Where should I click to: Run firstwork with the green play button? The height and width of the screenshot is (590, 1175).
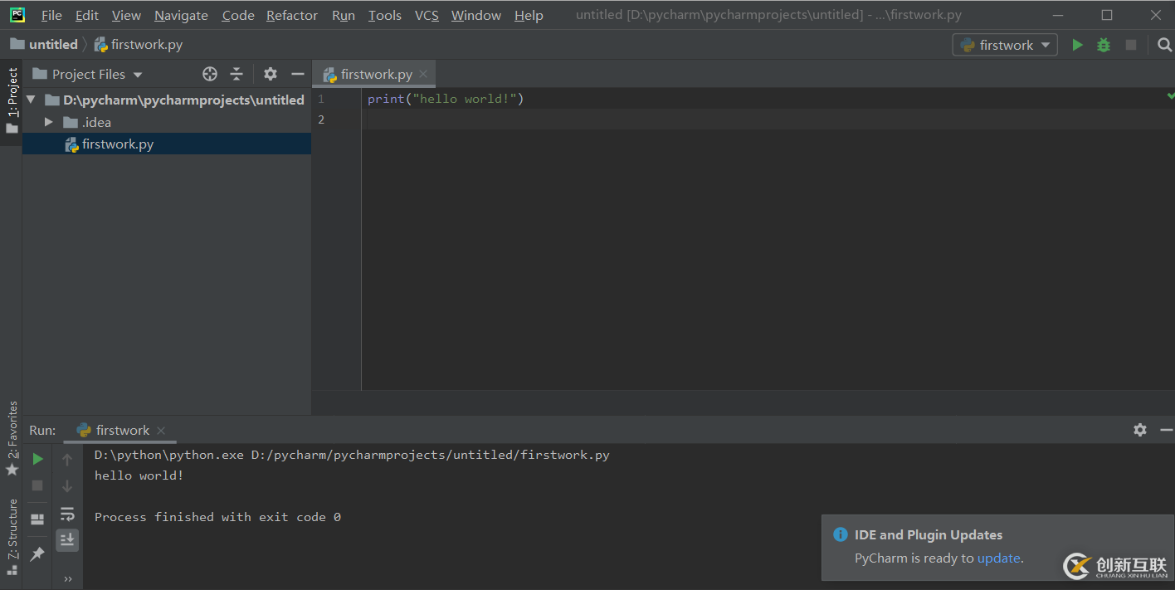pos(1077,45)
